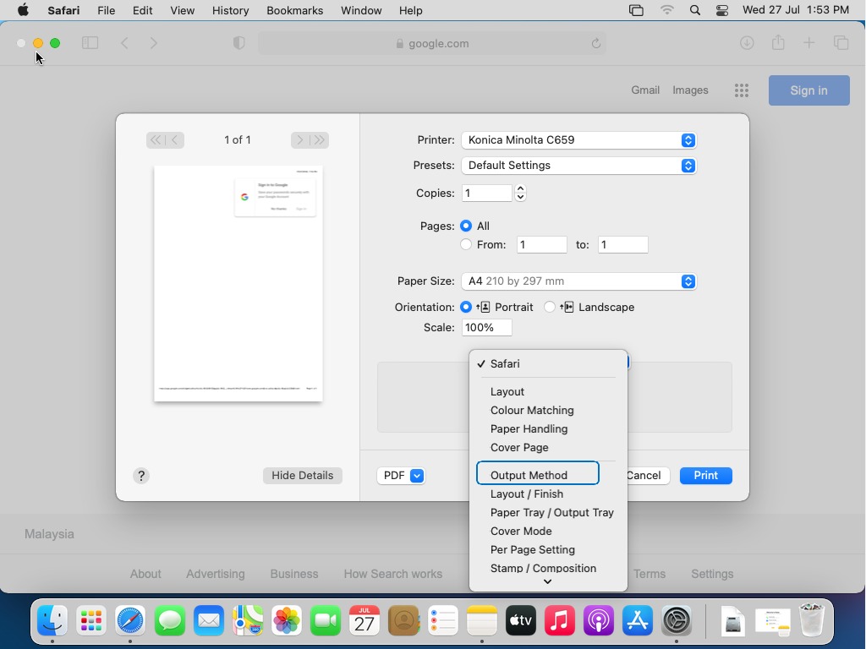Open Spotlight search in menu bar
866x649 pixels.
coord(694,10)
